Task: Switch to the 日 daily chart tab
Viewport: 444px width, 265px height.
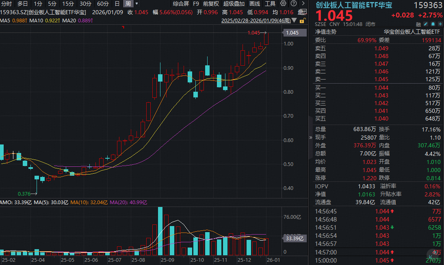Action: tap(117, 4)
